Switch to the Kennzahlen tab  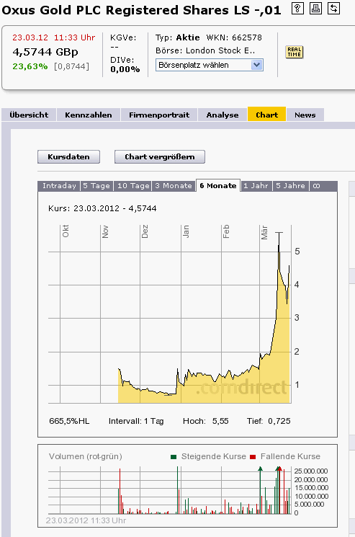(x=89, y=115)
